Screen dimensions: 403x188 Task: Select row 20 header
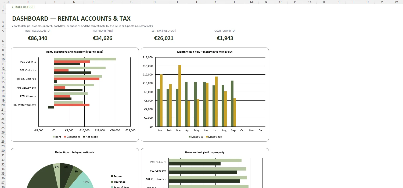pyautogui.click(x=3, y=105)
